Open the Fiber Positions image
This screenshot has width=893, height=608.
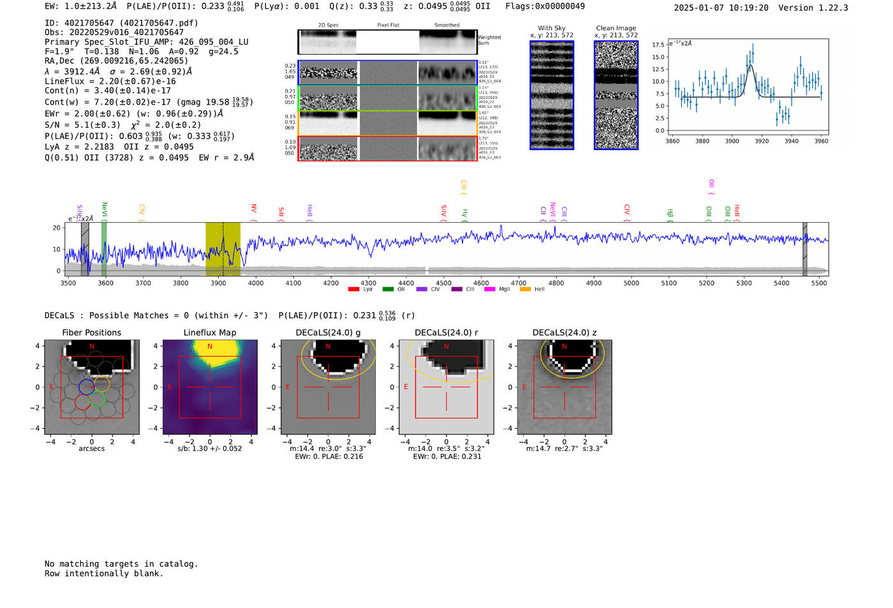tap(92, 387)
